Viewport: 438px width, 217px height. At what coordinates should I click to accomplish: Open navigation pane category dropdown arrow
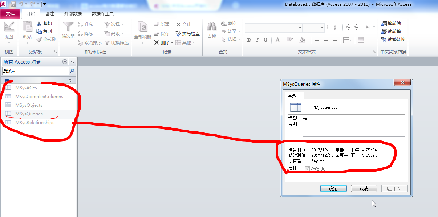click(65, 62)
